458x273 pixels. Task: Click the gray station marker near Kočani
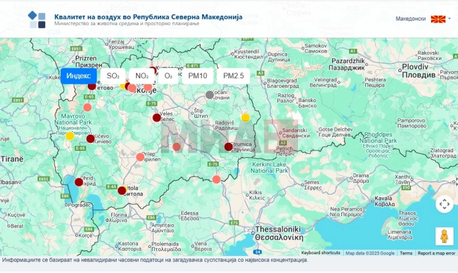tap(210, 95)
